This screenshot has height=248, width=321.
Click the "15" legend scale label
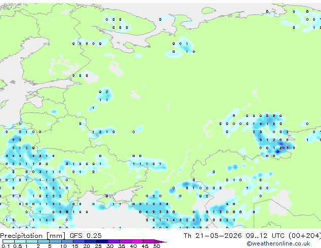coord(75,246)
